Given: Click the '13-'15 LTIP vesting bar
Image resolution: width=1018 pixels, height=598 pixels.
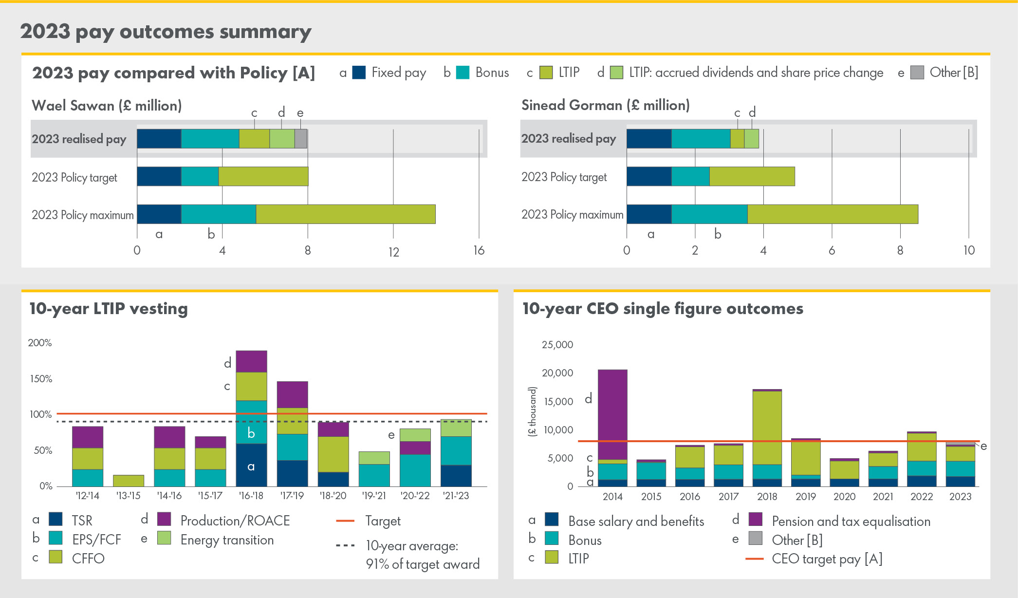Looking at the screenshot, I should [x=129, y=481].
